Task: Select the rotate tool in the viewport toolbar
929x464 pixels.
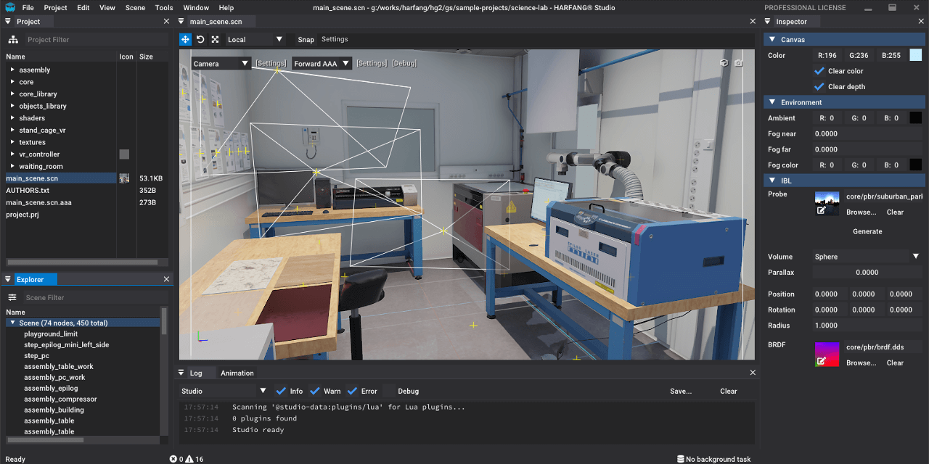Action: [x=200, y=39]
